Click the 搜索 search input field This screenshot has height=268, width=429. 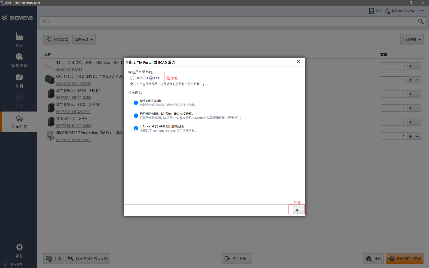tap(227, 22)
